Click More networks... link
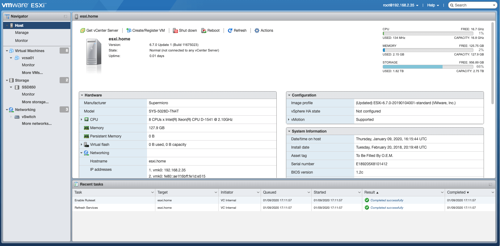Viewport: 500px width, 246px height. tap(37, 124)
